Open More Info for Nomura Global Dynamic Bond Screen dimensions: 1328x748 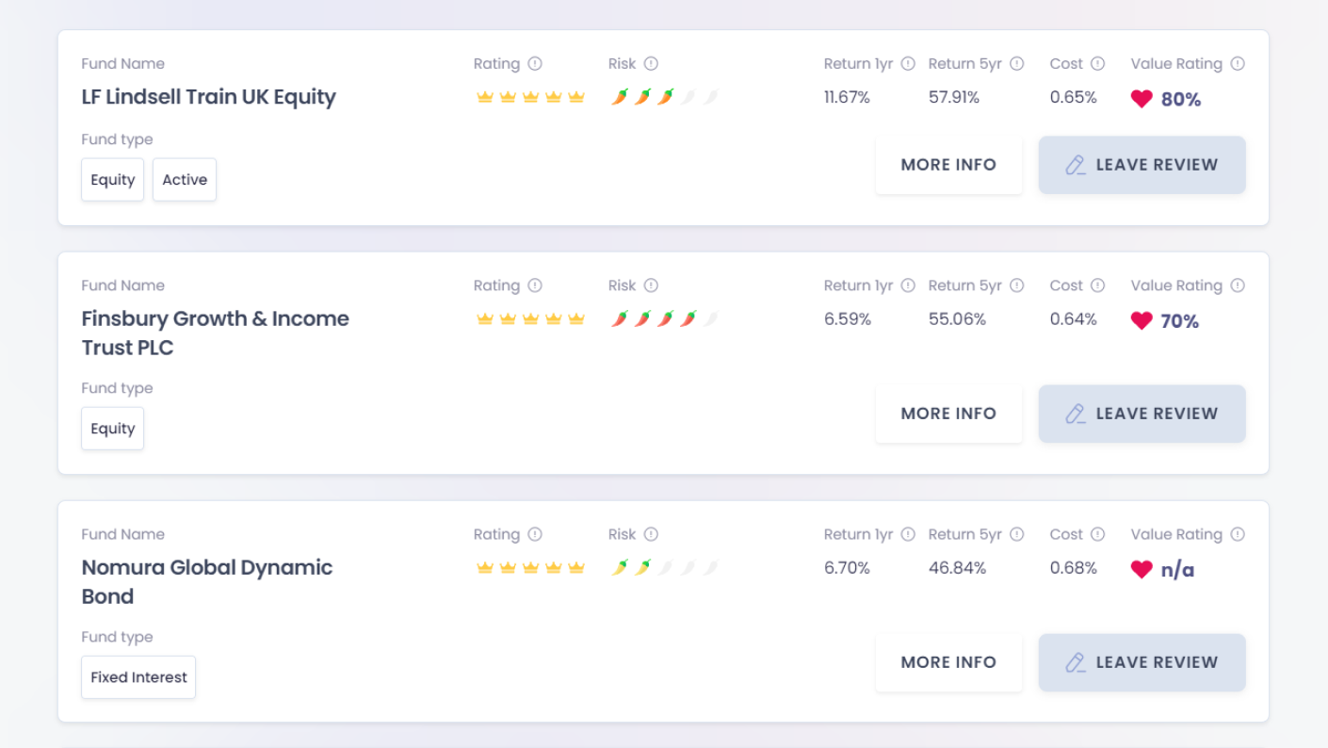pos(948,662)
